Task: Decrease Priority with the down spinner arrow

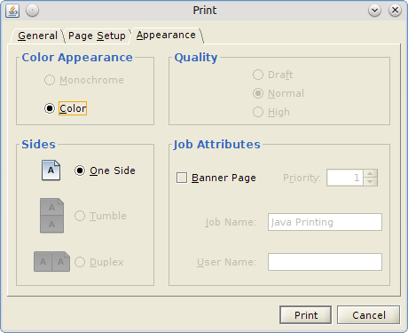Action: (x=370, y=182)
